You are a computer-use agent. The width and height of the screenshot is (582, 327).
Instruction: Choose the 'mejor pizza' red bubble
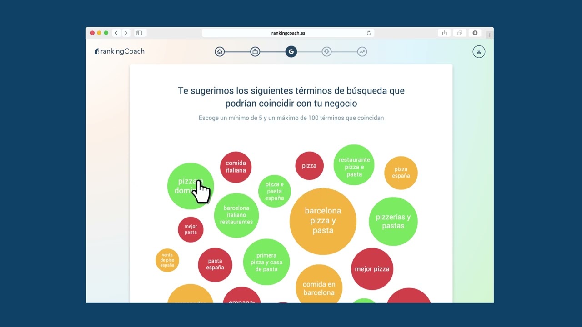click(372, 269)
